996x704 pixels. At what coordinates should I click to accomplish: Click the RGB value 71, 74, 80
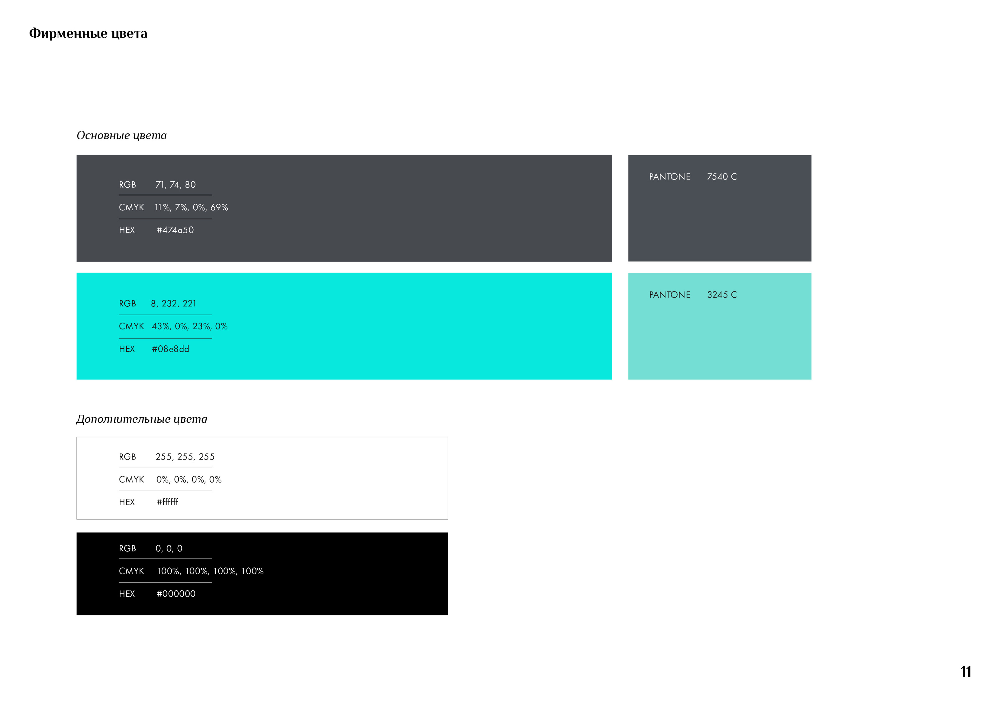click(x=176, y=185)
